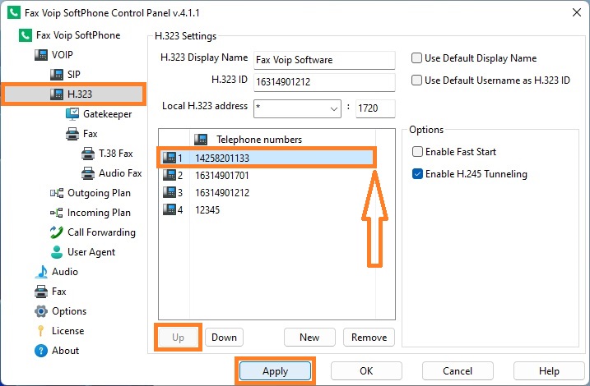Click the Down button below list
Screen dimensions: 590x386
225,338
